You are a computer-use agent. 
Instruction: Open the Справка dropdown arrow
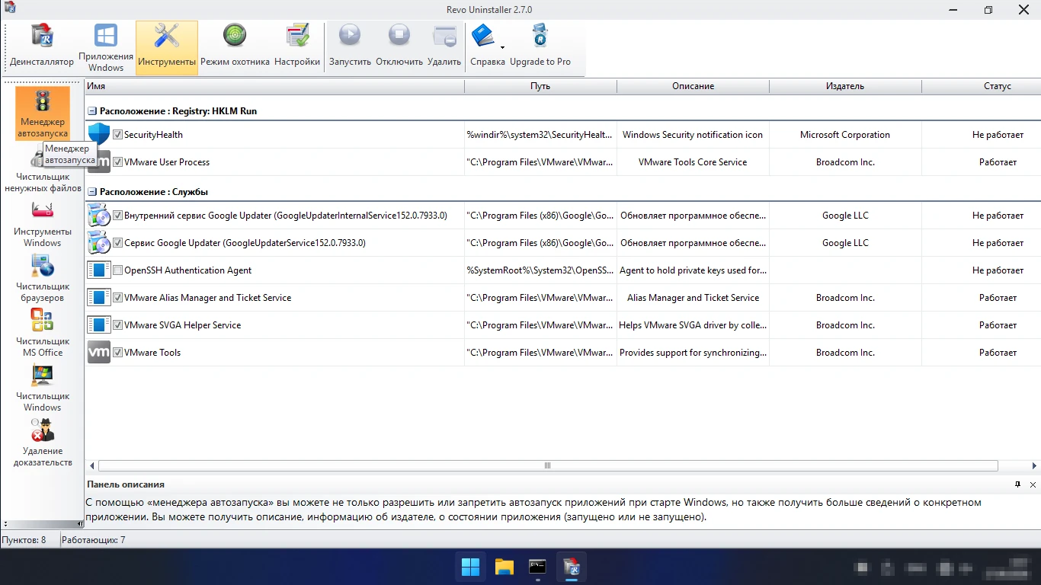point(502,48)
